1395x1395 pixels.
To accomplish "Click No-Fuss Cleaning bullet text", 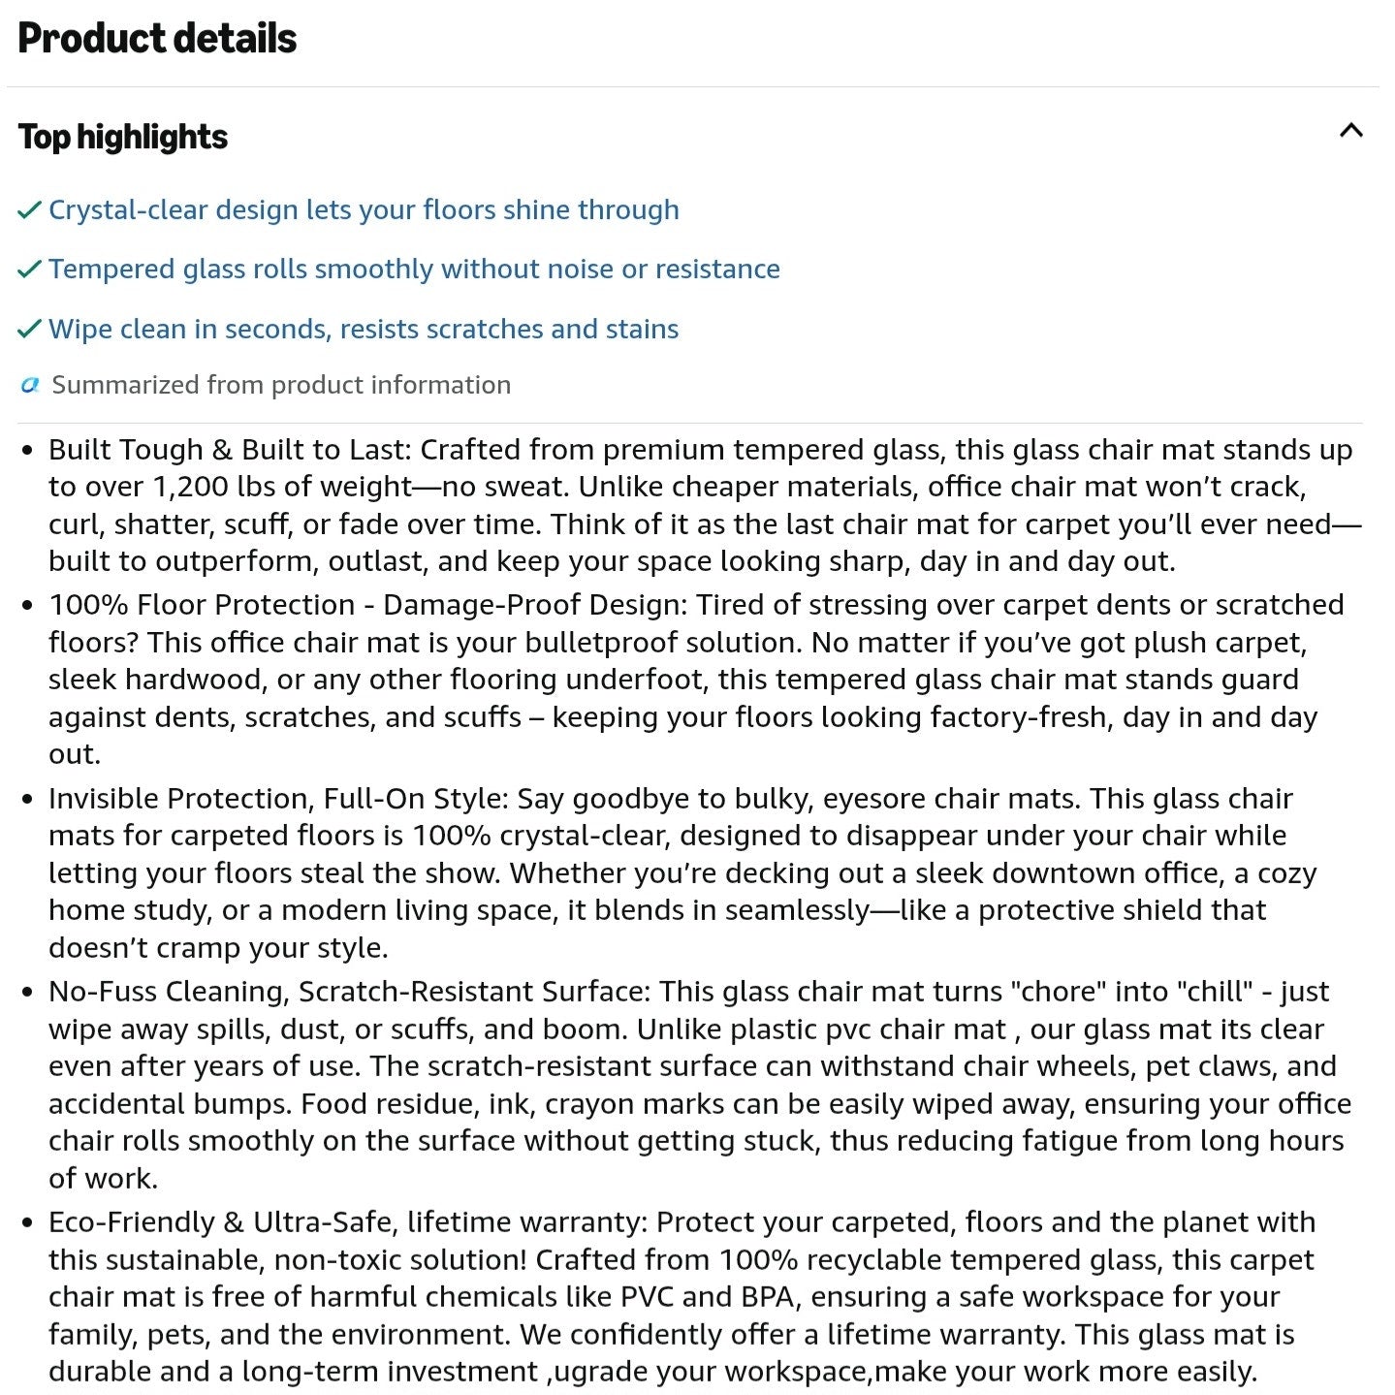I will point(700,1085).
